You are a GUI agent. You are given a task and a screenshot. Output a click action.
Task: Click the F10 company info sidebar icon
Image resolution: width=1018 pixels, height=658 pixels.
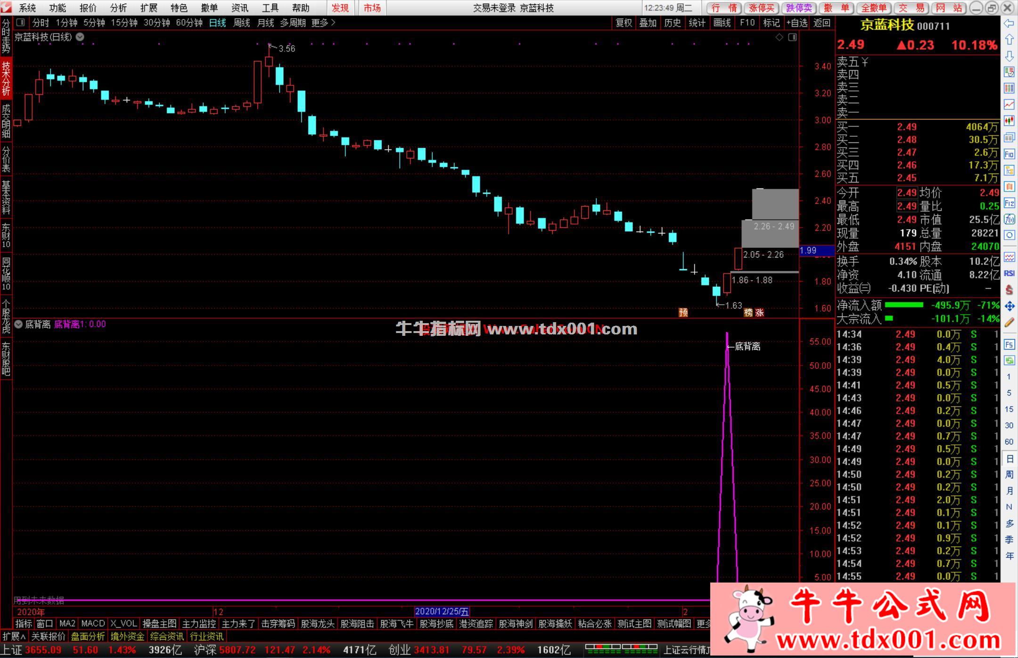1009,154
